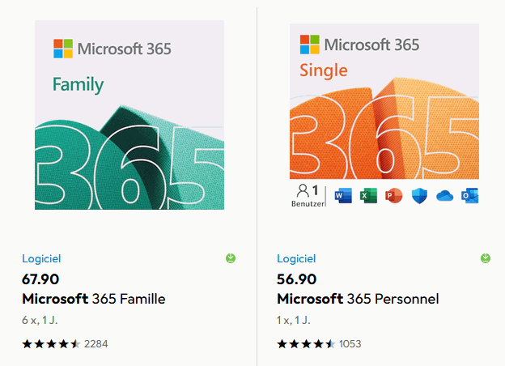Image resolution: width=505 pixels, height=366 pixels.
Task: Click the green download icon on the Famille card
Action: click(231, 258)
